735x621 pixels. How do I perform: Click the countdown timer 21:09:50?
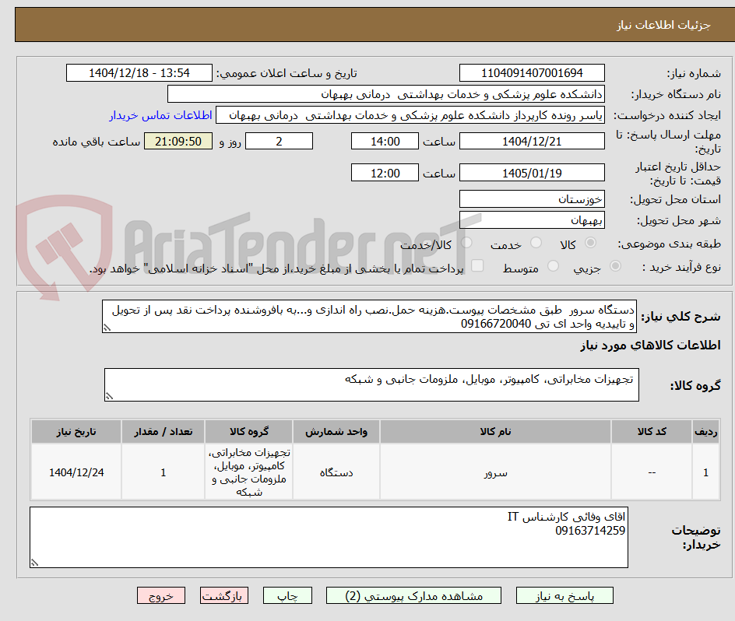pos(178,141)
